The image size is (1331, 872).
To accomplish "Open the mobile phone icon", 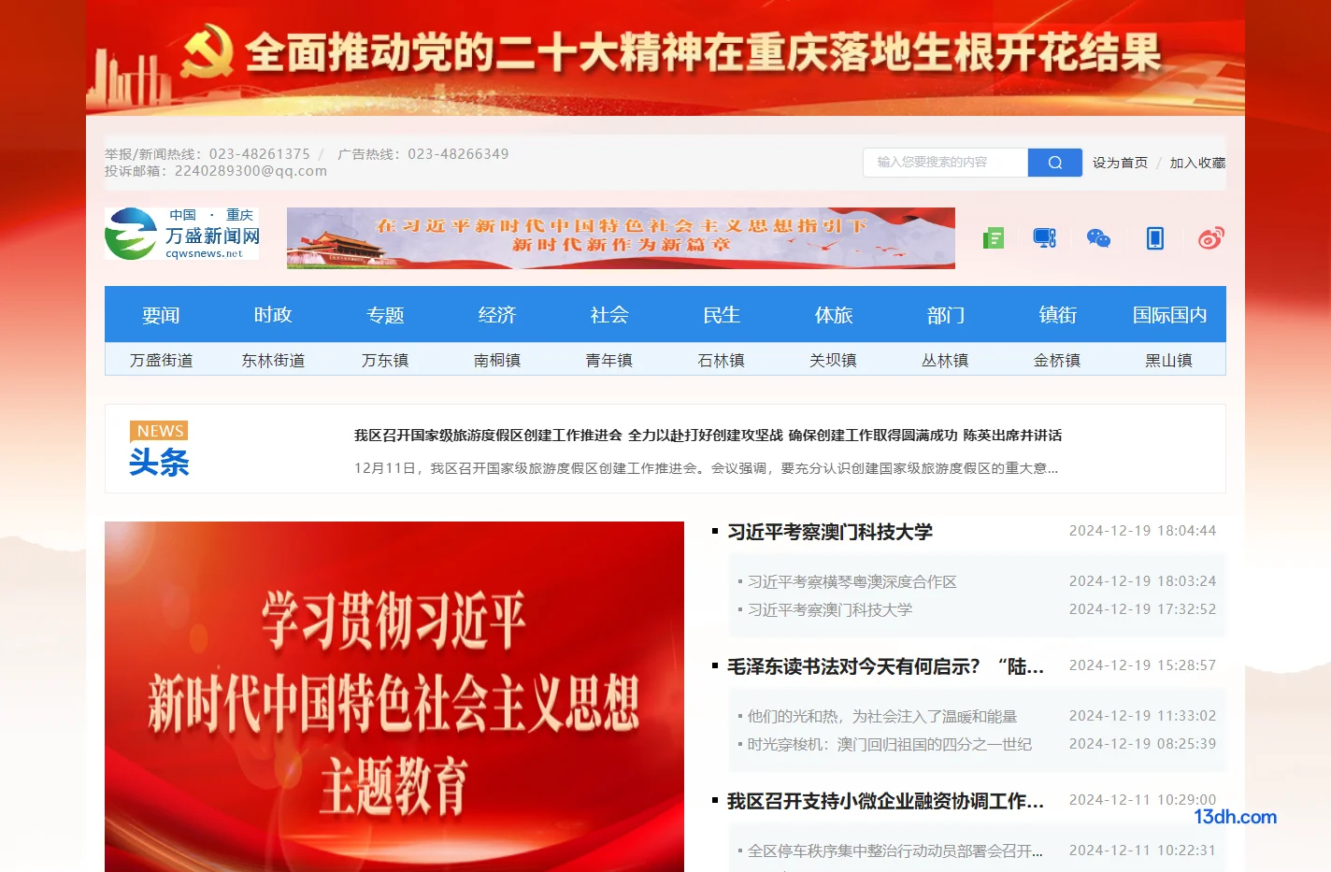I will (x=1155, y=238).
